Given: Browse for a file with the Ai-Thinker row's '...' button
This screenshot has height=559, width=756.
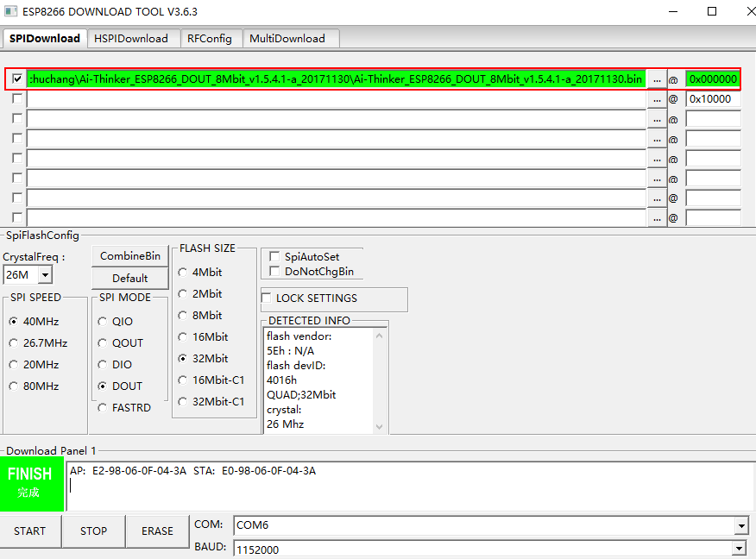Looking at the screenshot, I should (657, 79).
